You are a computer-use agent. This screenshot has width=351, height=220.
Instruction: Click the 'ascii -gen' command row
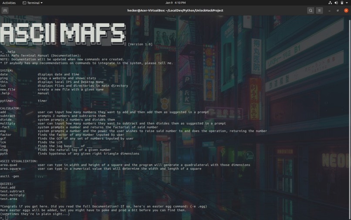tap(22, 176)
